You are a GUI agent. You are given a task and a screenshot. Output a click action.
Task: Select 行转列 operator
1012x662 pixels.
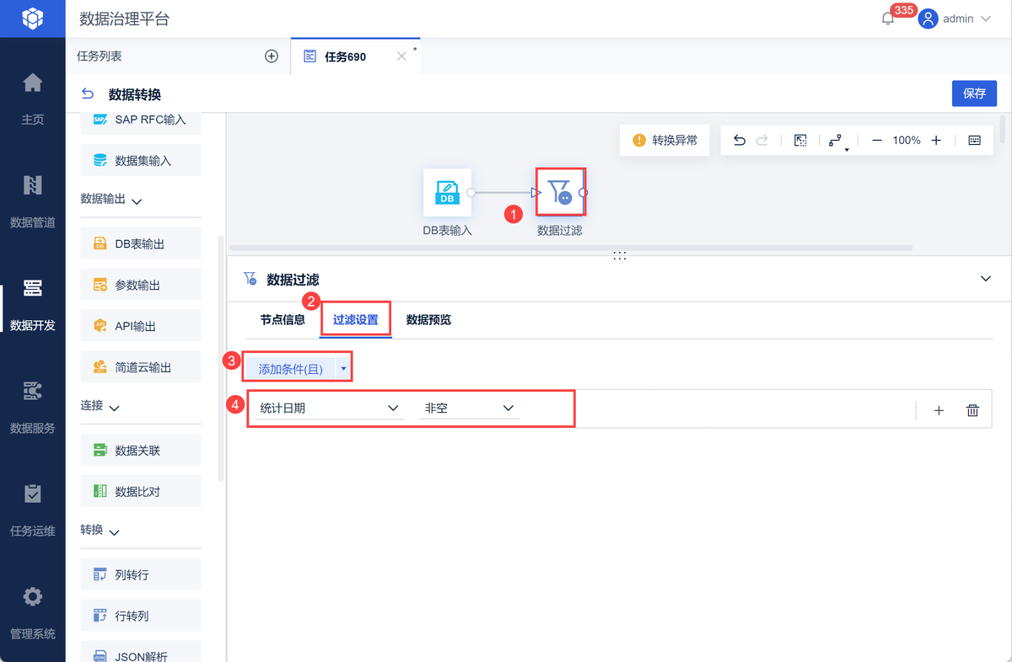141,616
